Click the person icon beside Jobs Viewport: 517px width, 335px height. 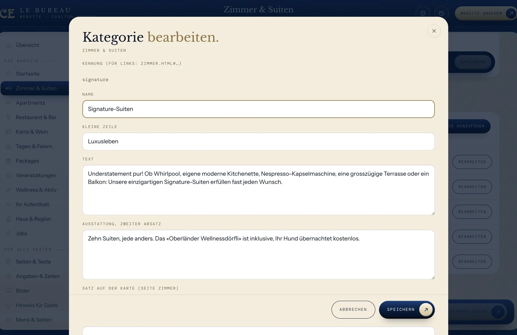(9, 233)
